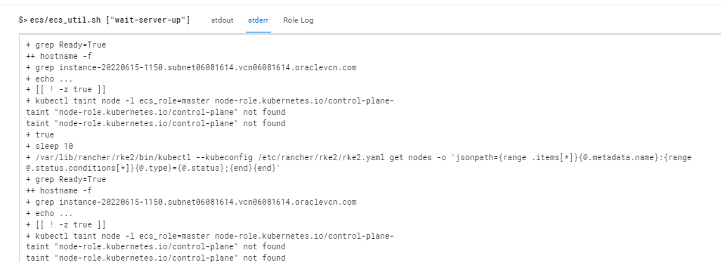The image size is (721, 272).
Task: Click the "+ true" log line
Action: tap(39, 134)
